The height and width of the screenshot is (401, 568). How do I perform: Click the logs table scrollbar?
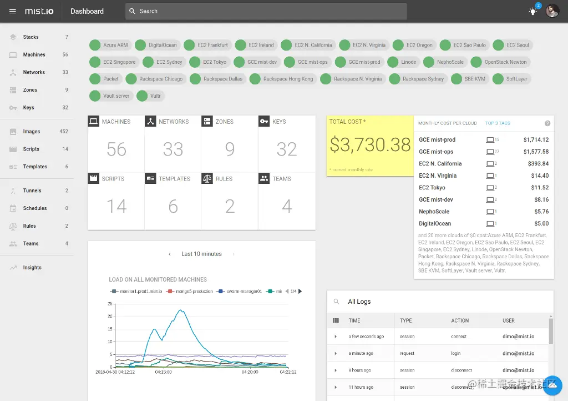[x=551, y=330]
